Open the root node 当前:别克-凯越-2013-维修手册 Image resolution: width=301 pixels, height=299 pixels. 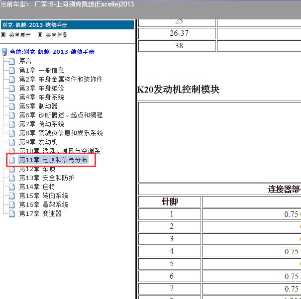[x=52, y=52]
